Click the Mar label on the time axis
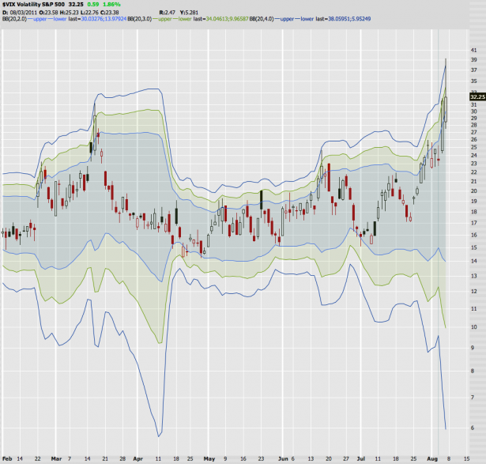The height and width of the screenshot is (464, 486). [x=56, y=458]
